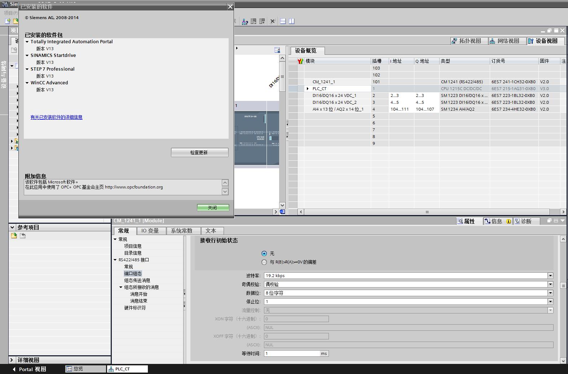Viewport: 568px width, 374px height.
Task: Collapse the Totally Integrated Automation Portal entry
Action: [27, 42]
